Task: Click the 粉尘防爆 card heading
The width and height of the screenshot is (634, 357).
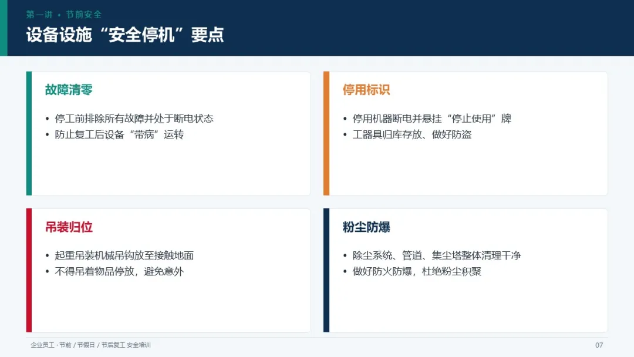Action: 366,227
